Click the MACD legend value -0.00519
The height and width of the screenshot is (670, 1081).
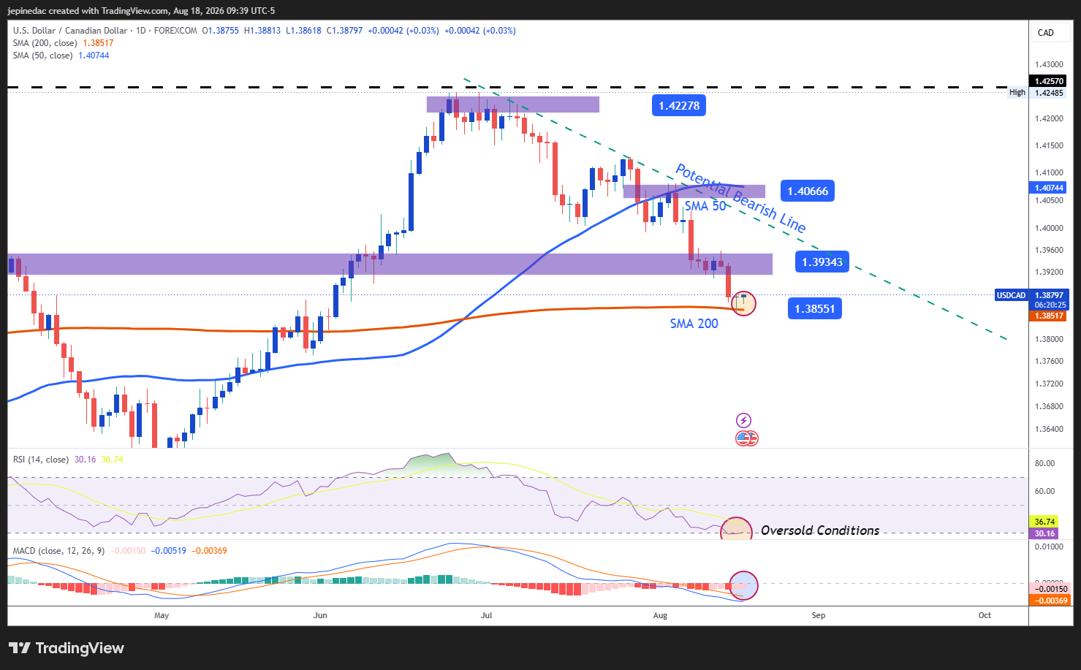click(168, 550)
